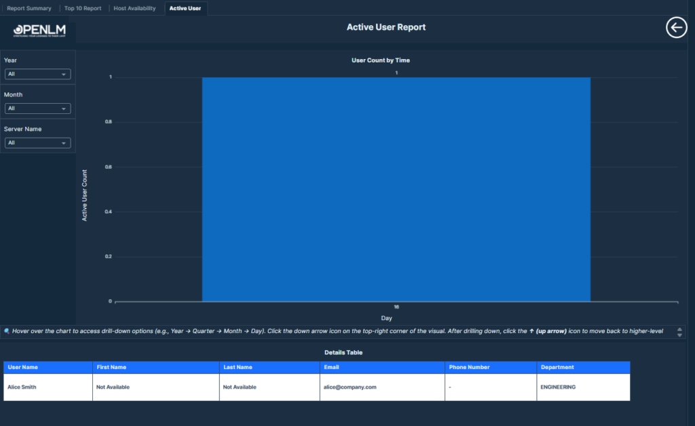Open the Top 10 Report tab
This screenshot has height=426, width=695.
[83, 8]
